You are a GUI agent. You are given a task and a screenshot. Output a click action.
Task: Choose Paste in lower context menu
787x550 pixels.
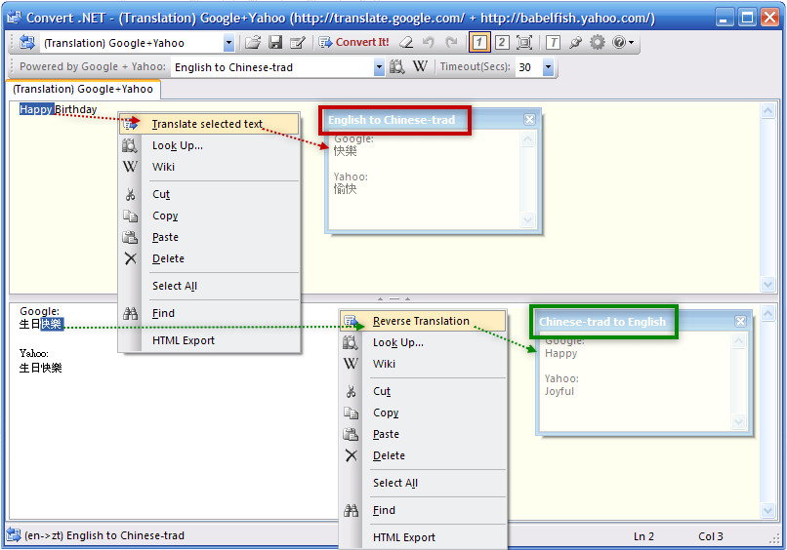pos(423,434)
